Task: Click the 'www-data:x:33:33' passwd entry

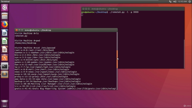Action: (x=48, y=79)
